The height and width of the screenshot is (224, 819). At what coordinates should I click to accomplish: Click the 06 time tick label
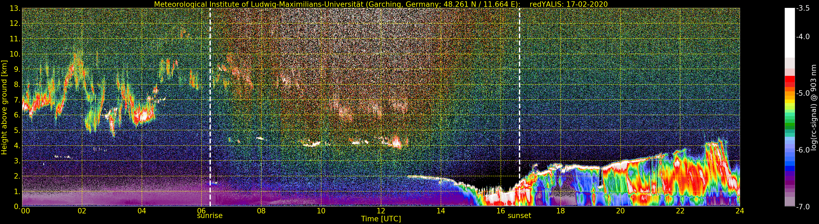coord(202,210)
